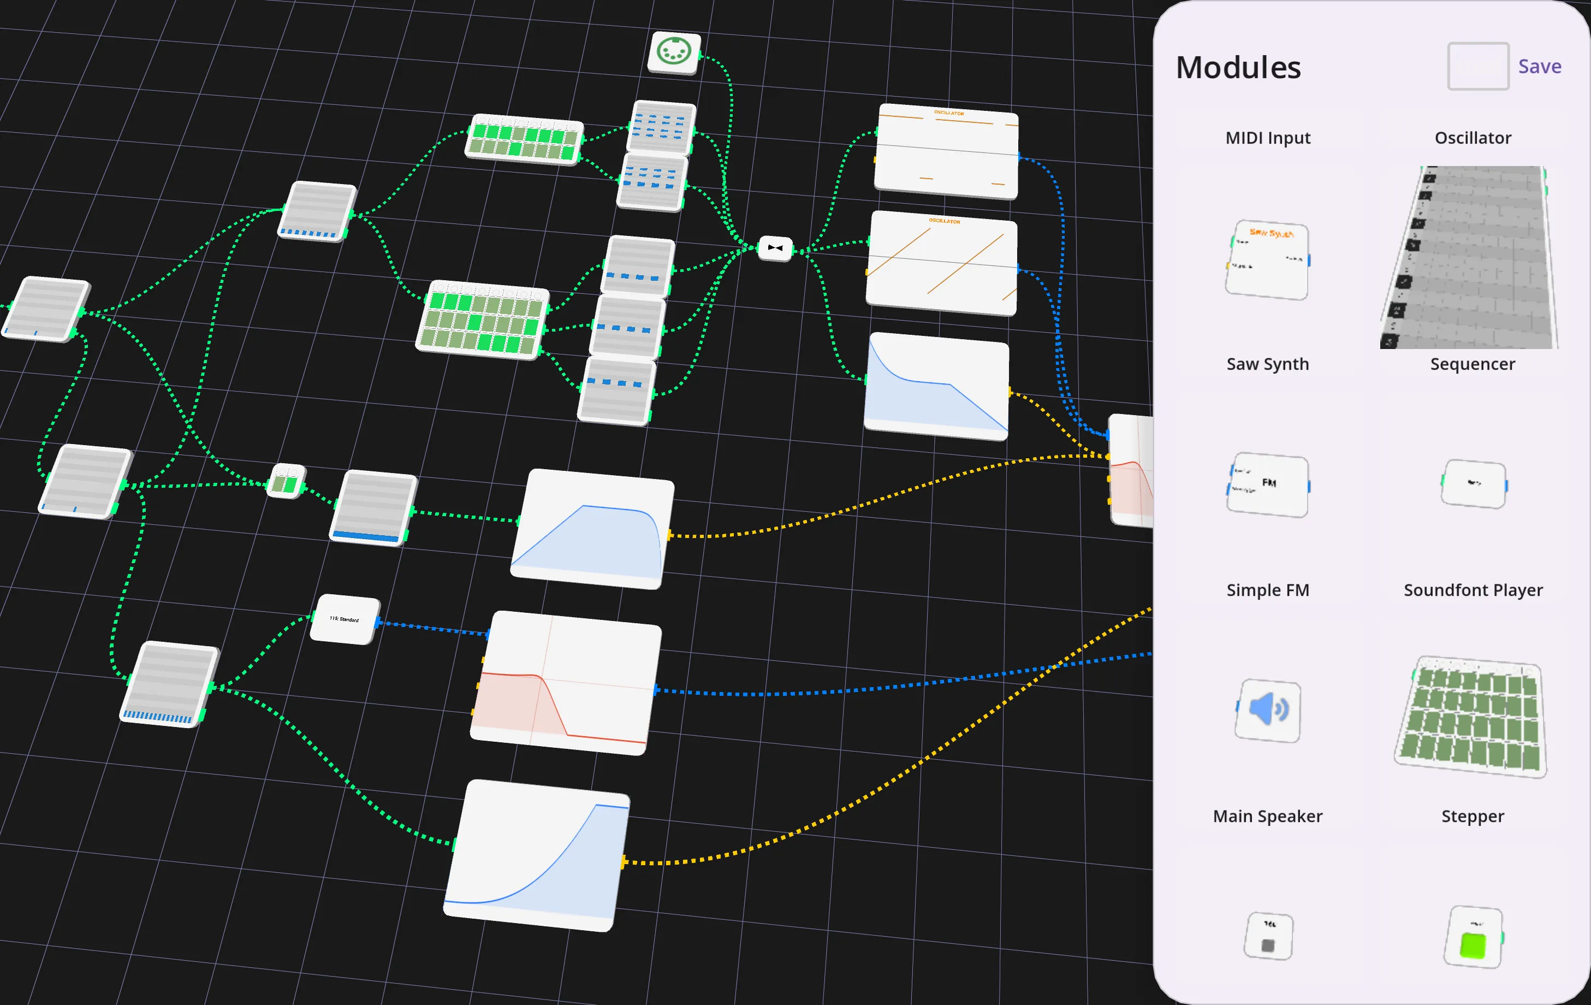
Task: Open the '115: Standard' soundfont node
Action: tap(345, 619)
